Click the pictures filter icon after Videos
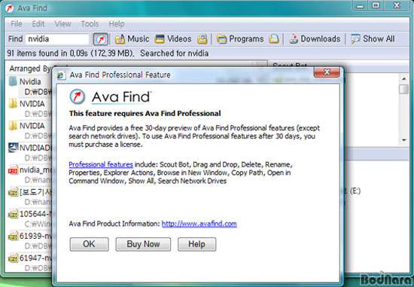Screen dimensions: 414x287 tap(202, 39)
